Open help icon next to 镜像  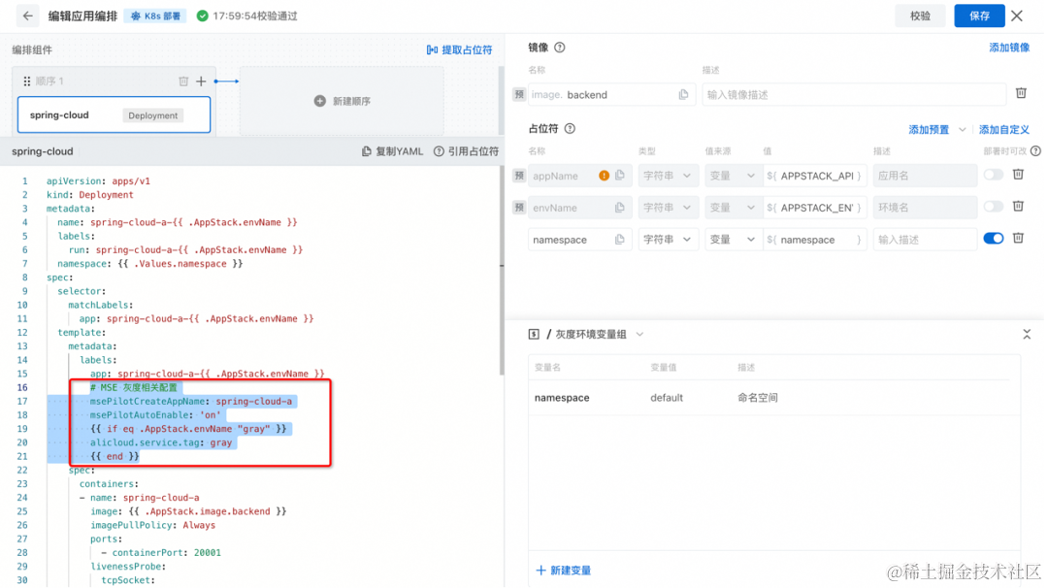[x=562, y=48]
